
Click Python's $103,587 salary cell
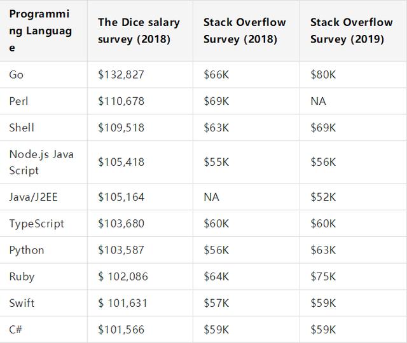(121, 250)
